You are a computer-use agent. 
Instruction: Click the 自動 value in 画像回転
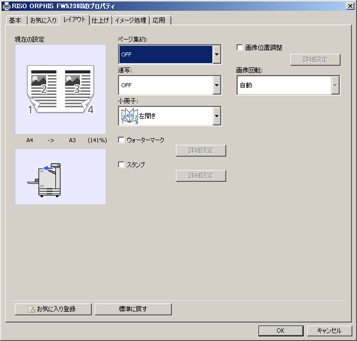tap(246, 85)
